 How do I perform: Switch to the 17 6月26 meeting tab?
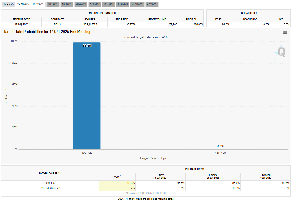tap(95, 4)
